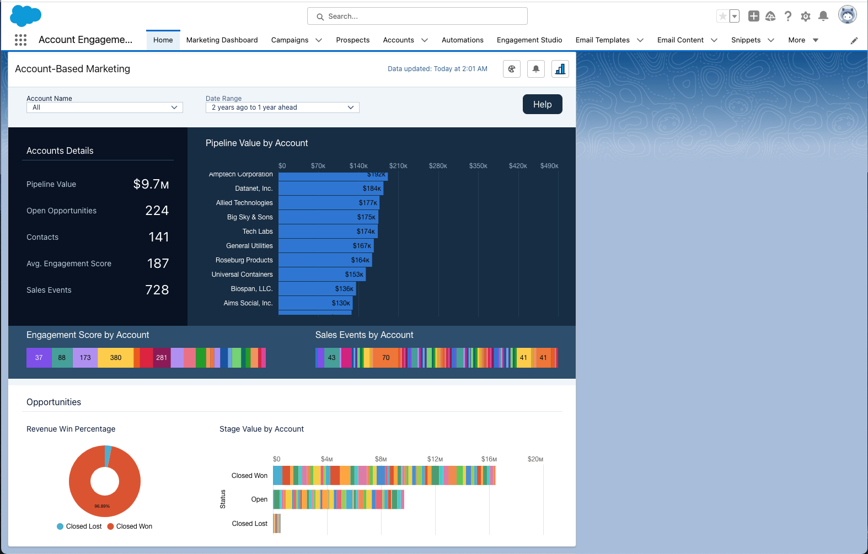The width and height of the screenshot is (868, 554).
Task: Open the Date Range dropdown
Action: (x=282, y=107)
